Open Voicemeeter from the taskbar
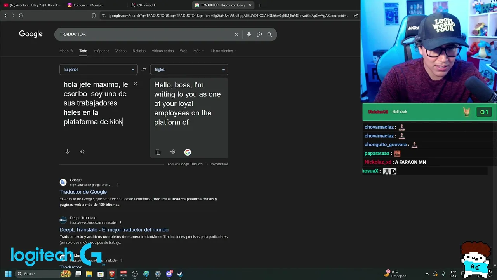 point(123,274)
